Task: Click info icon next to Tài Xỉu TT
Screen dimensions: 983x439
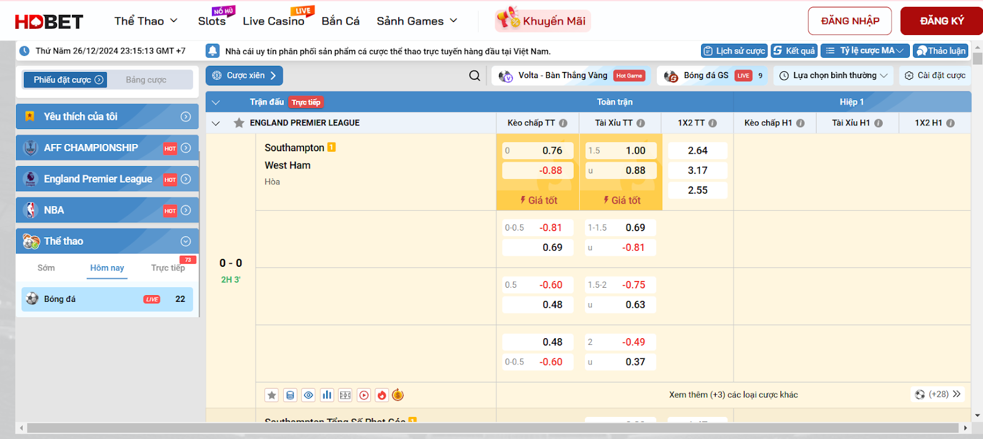Action: point(641,123)
